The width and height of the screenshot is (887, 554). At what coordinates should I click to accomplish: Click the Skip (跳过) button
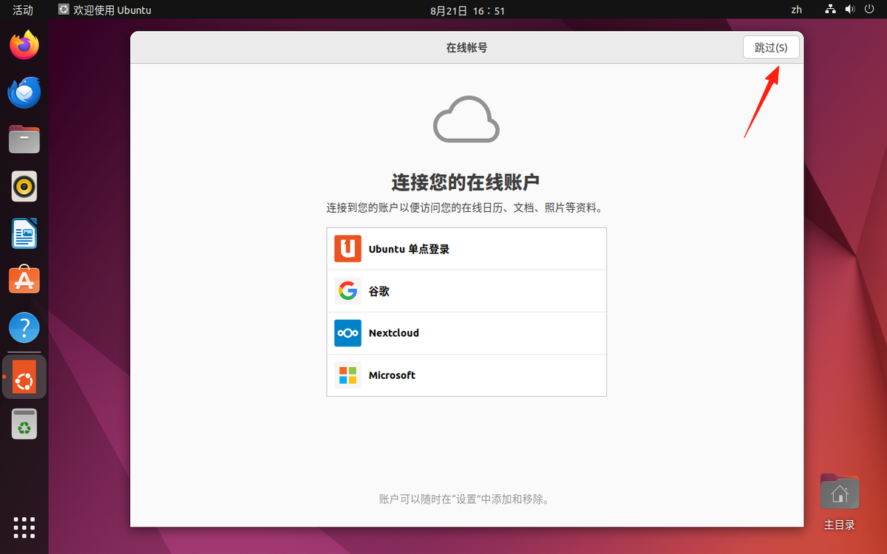771,47
